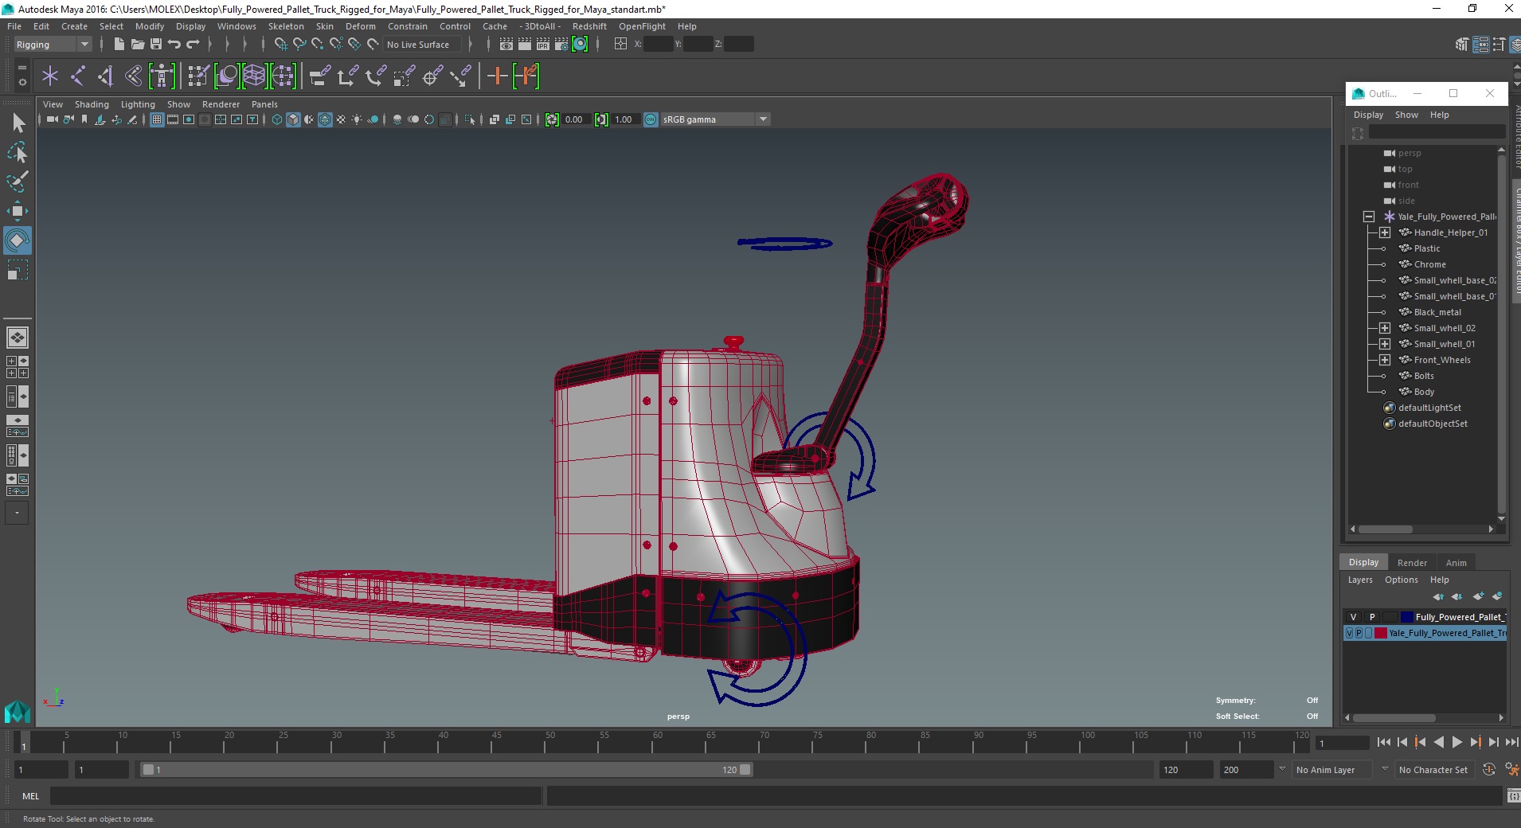Click the Create Locator shelf icon
The image size is (1521, 828).
coord(50,76)
